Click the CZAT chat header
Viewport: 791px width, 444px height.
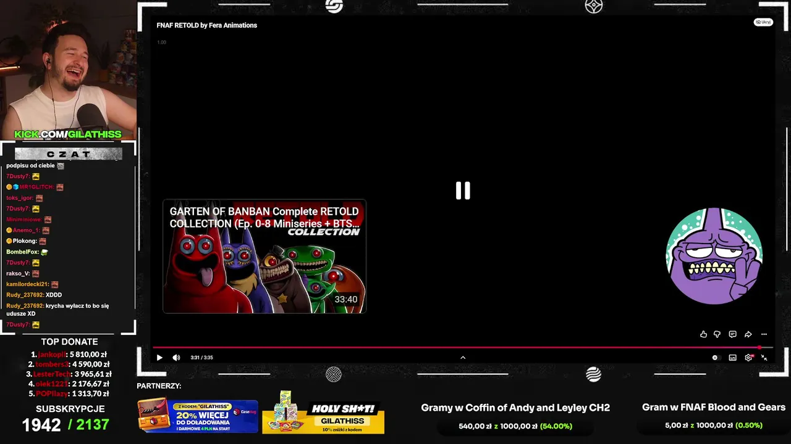click(68, 154)
